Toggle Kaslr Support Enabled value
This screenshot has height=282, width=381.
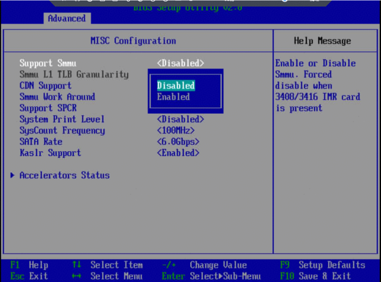point(178,153)
